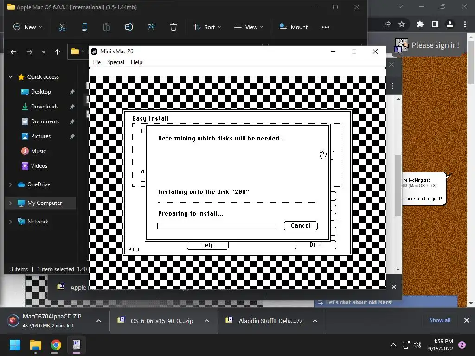Open the View dropdown menu

(x=249, y=27)
